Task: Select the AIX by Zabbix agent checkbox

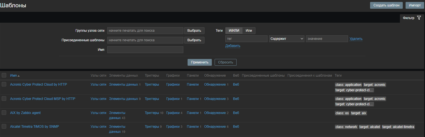Action: pos(4,113)
